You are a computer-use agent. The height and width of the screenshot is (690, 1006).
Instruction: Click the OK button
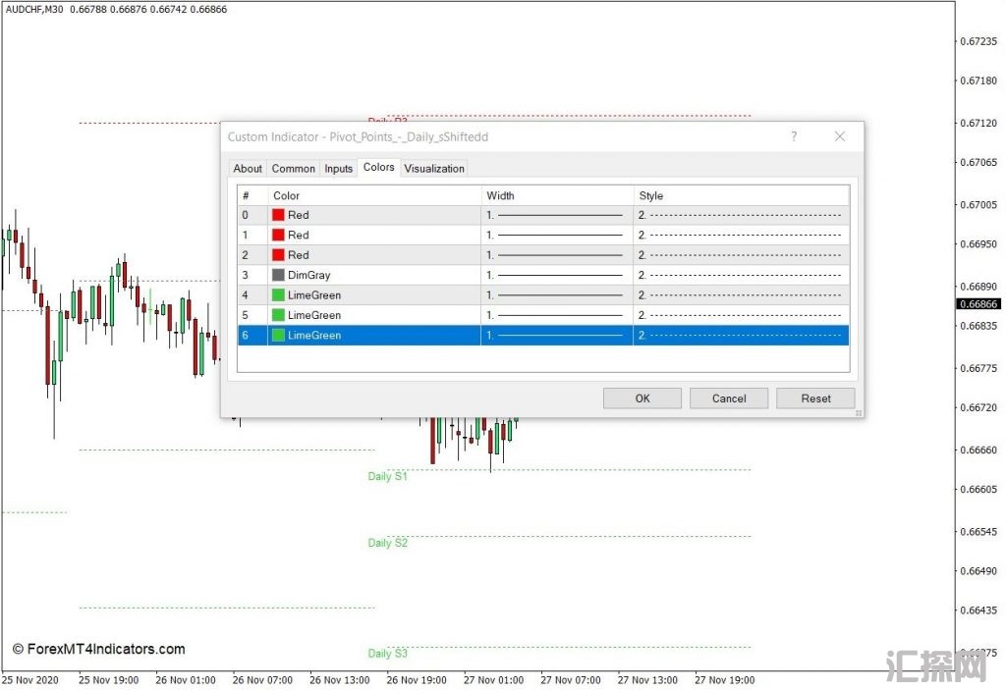(x=642, y=398)
